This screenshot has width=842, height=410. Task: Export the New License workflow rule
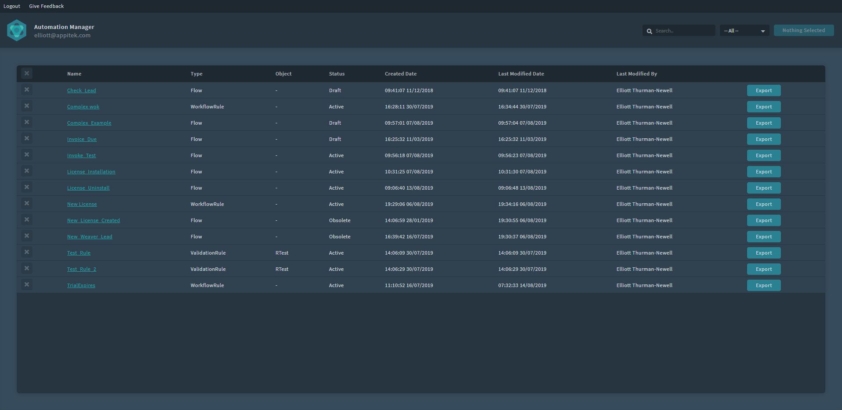tap(764, 204)
